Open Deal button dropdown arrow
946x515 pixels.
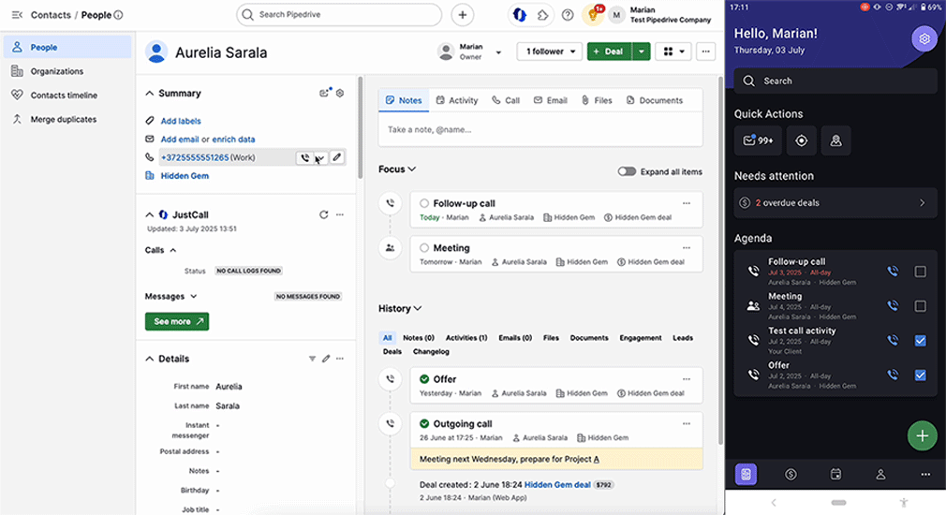click(x=641, y=51)
